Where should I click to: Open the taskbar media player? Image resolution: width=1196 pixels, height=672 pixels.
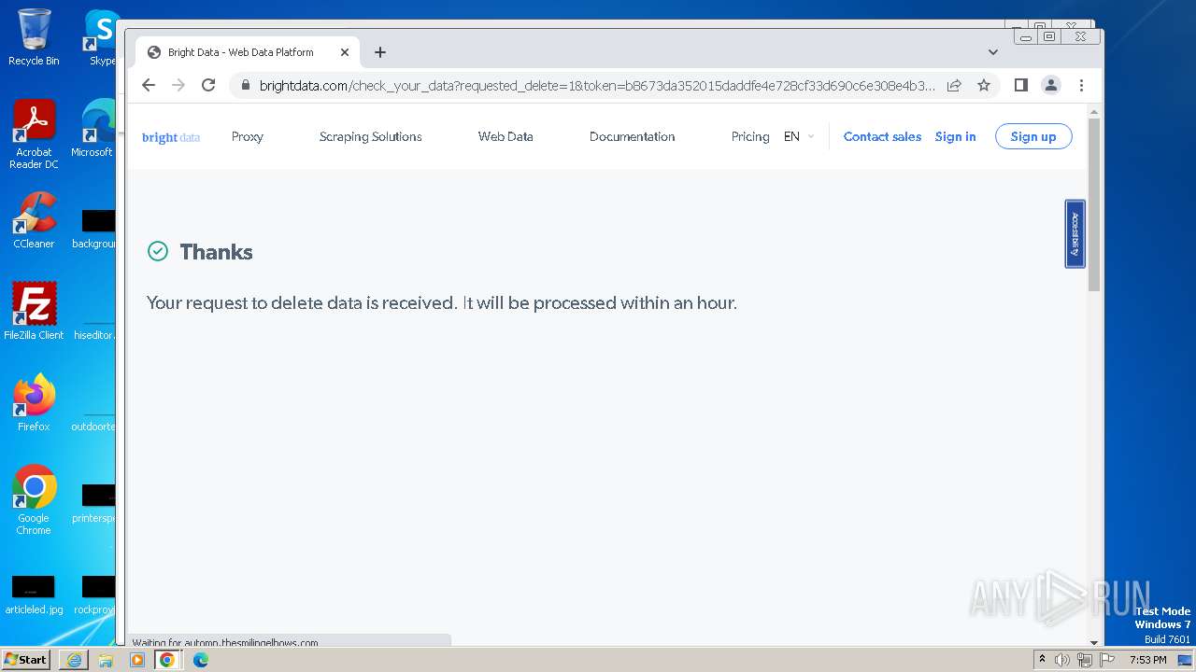coord(137,660)
